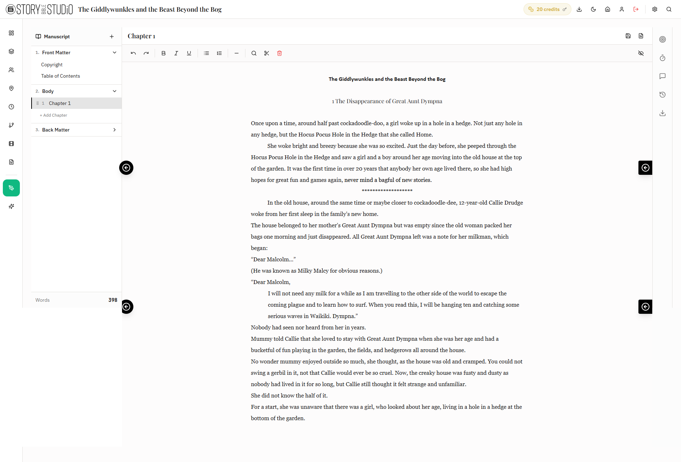Open the target goals icon on right panel
The width and height of the screenshot is (681, 462).
point(663,39)
